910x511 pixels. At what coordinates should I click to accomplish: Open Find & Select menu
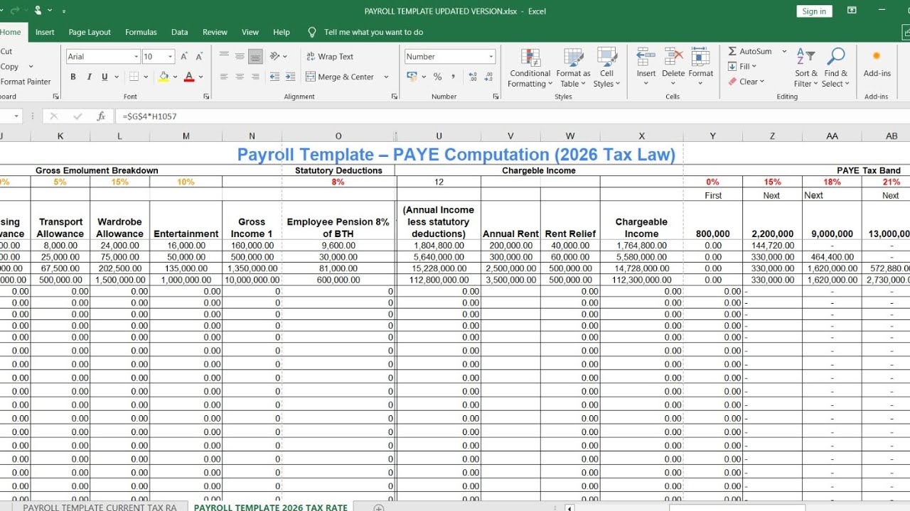(836, 68)
